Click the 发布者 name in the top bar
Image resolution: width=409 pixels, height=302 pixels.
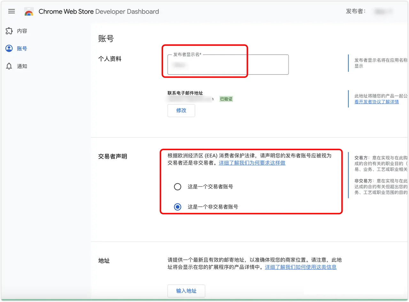[x=383, y=11]
